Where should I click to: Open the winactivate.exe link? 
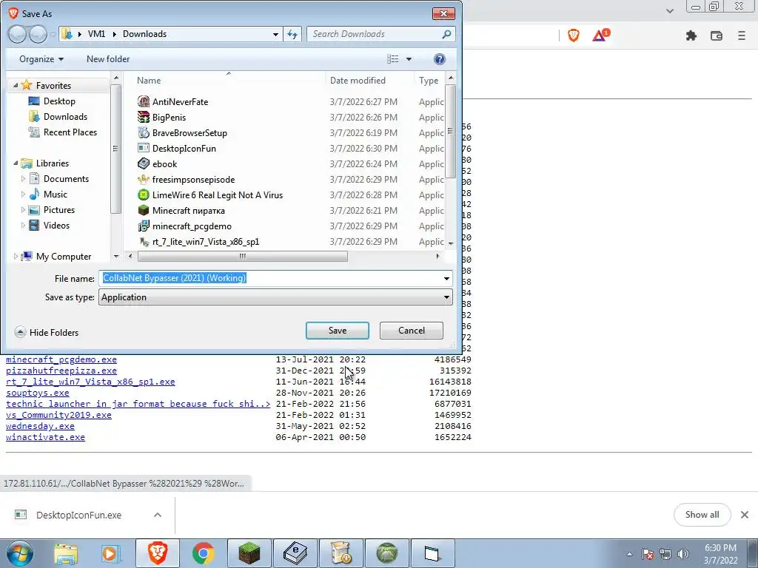tap(45, 437)
